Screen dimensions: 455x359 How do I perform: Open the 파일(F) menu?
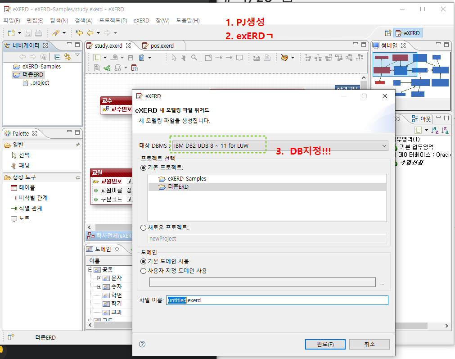[x=12, y=21]
